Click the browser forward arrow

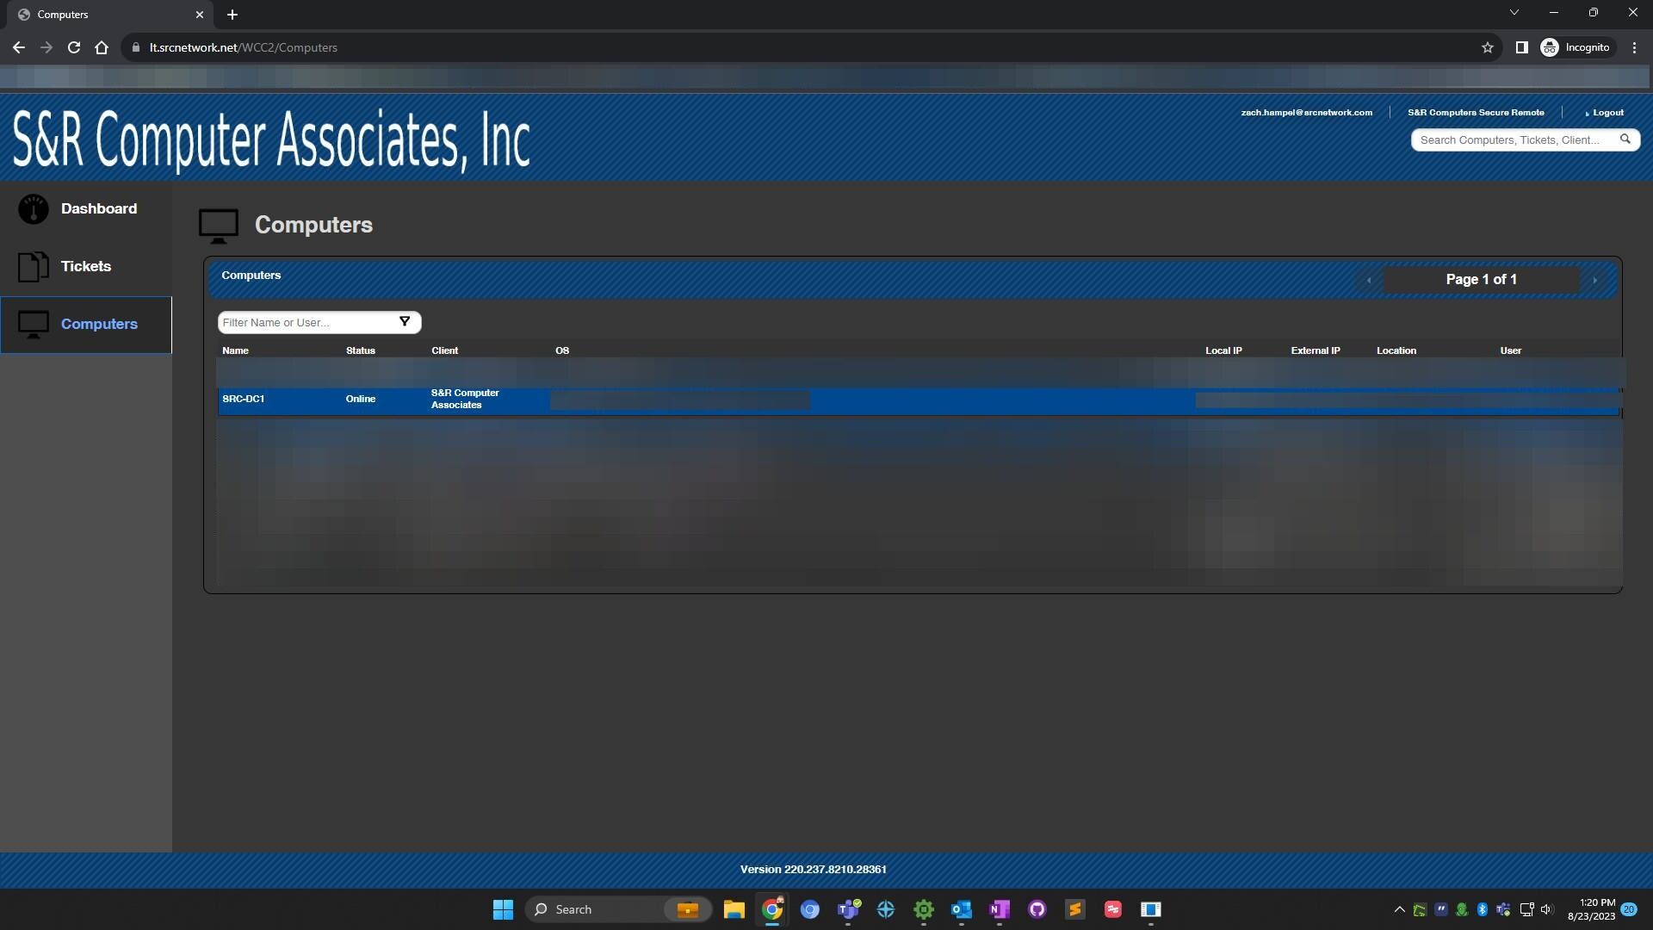click(x=46, y=47)
